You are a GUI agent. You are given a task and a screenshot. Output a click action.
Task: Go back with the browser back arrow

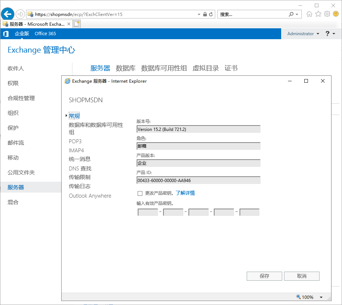tap(8, 14)
